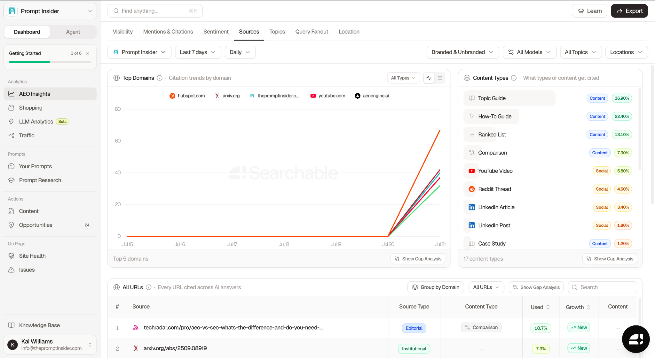Viewport: 655px width, 358px height.
Task: Open Your Prompts
Action: click(50, 166)
